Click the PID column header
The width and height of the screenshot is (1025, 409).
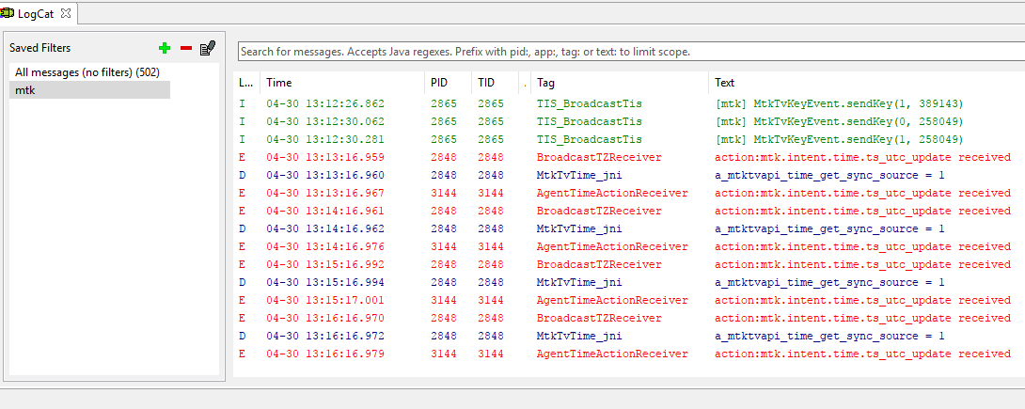[449, 83]
